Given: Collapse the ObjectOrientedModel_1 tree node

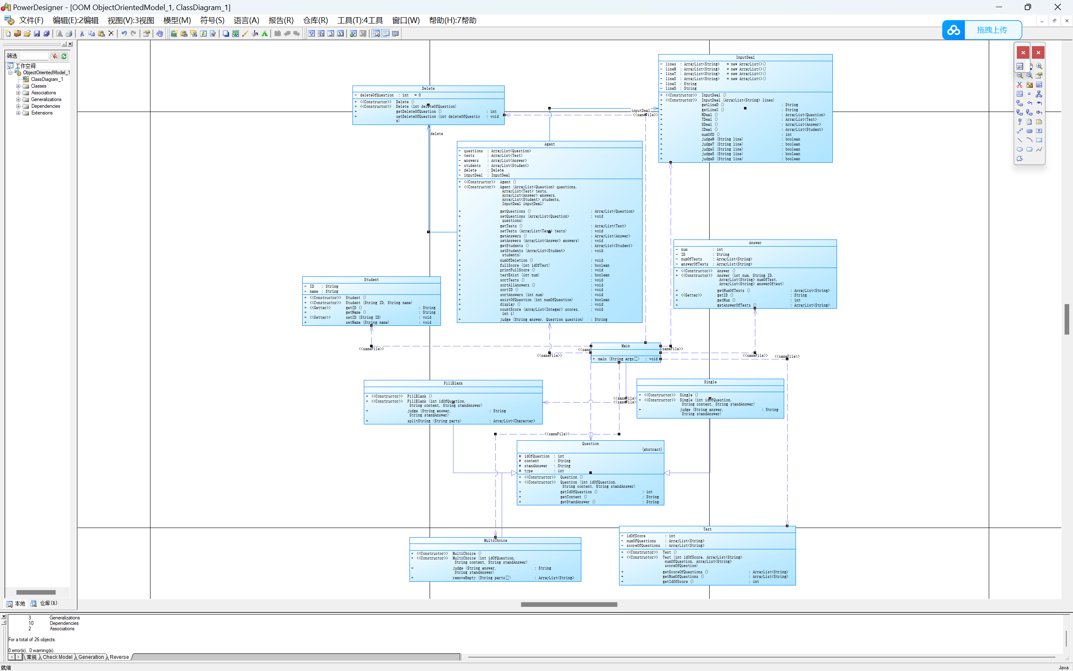Looking at the screenshot, I should (10, 73).
